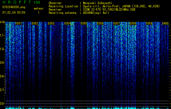Click the Receiving Location label
This screenshot has width=171, height=109.
63,6
